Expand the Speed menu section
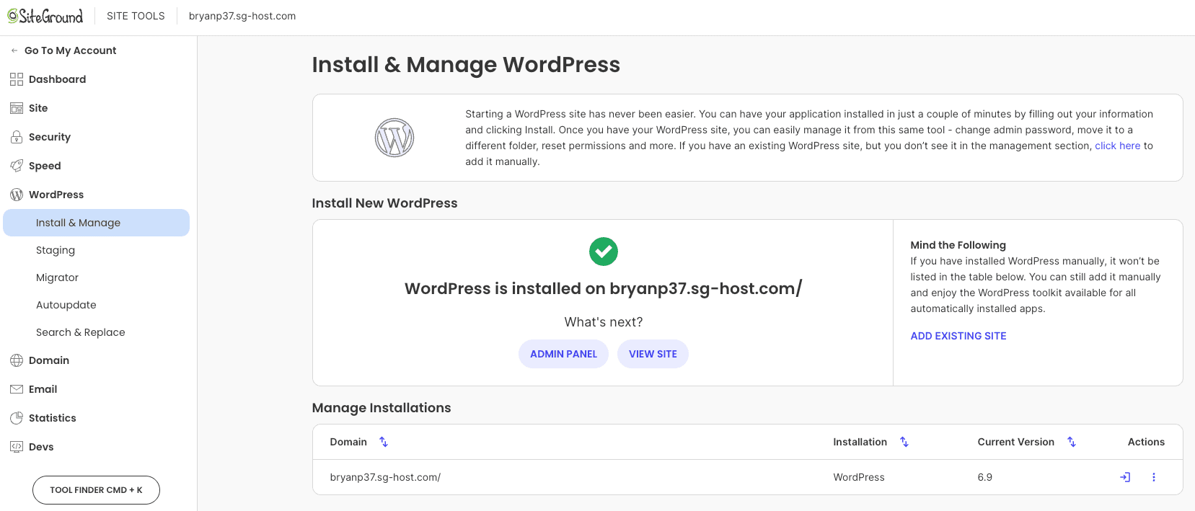1195x511 pixels. click(x=98, y=166)
